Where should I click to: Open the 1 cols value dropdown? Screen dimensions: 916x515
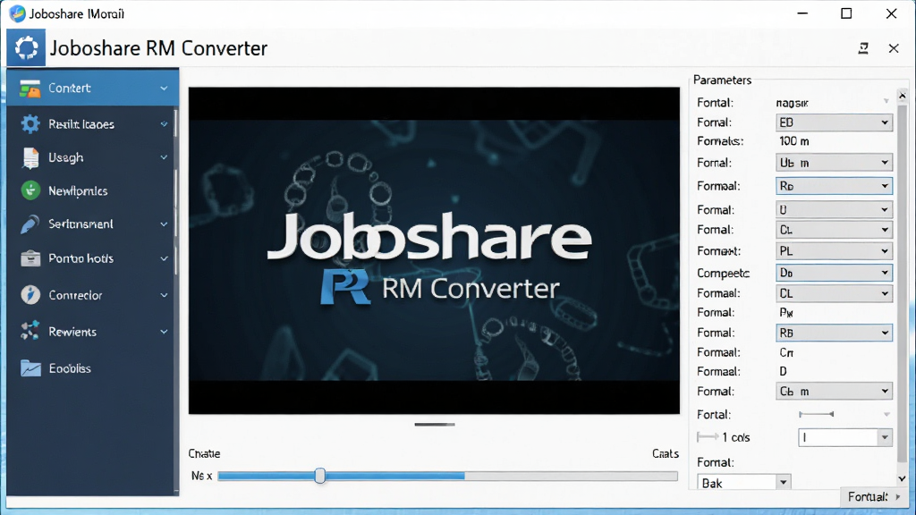coord(844,437)
